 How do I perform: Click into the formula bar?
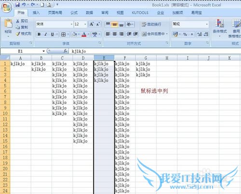(x=155, y=51)
